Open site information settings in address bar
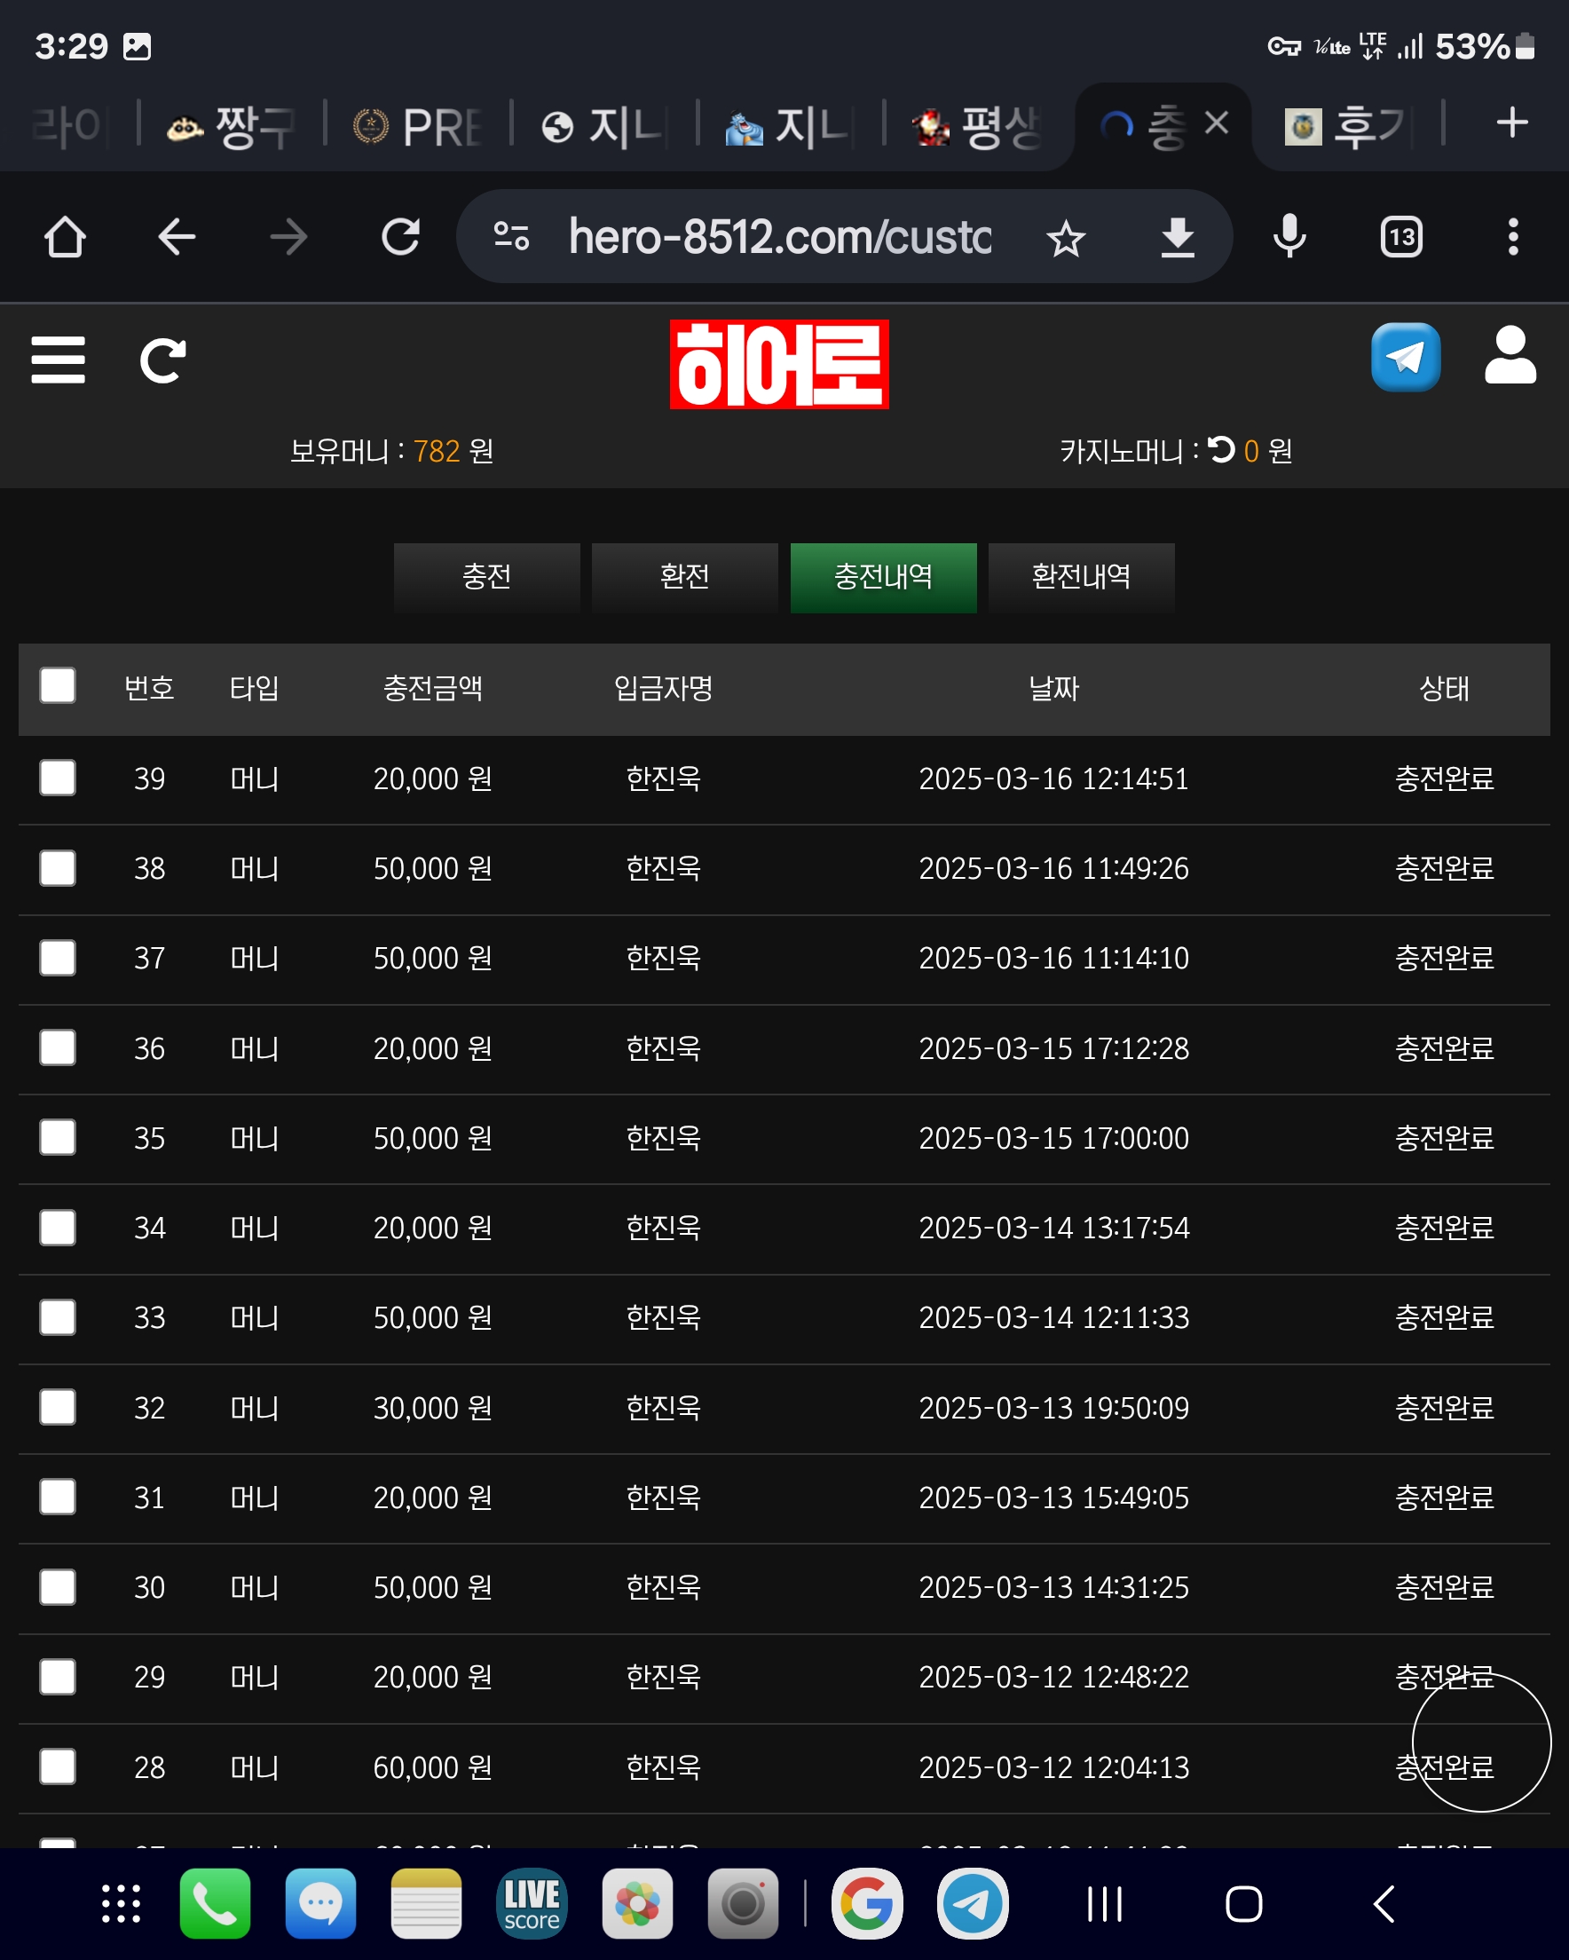This screenshot has height=1960, width=1569. (x=512, y=237)
